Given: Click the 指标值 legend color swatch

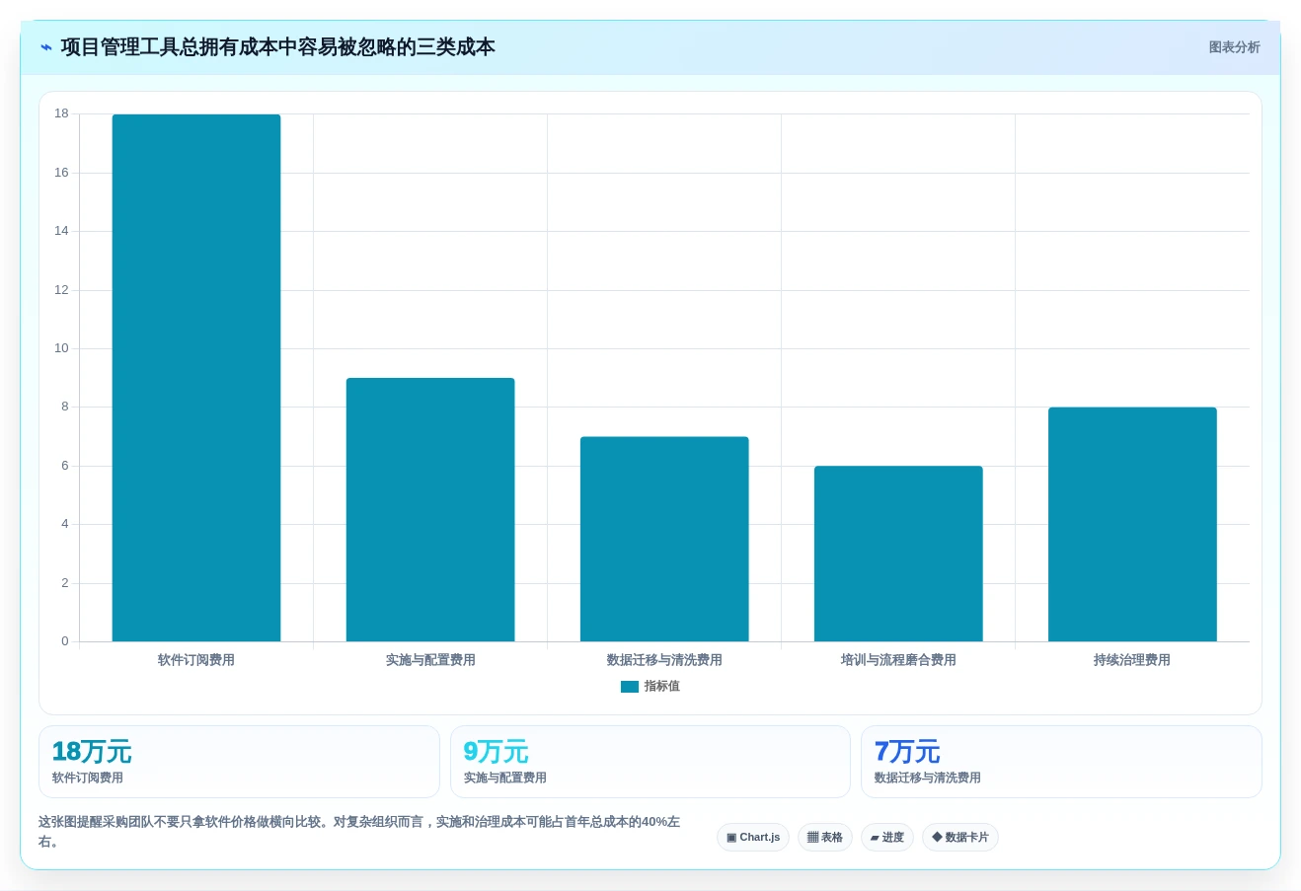Looking at the screenshot, I should pyautogui.click(x=630, y=687).
